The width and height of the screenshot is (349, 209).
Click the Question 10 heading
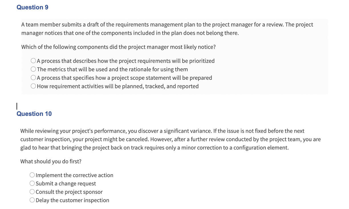tap(34, 114)
